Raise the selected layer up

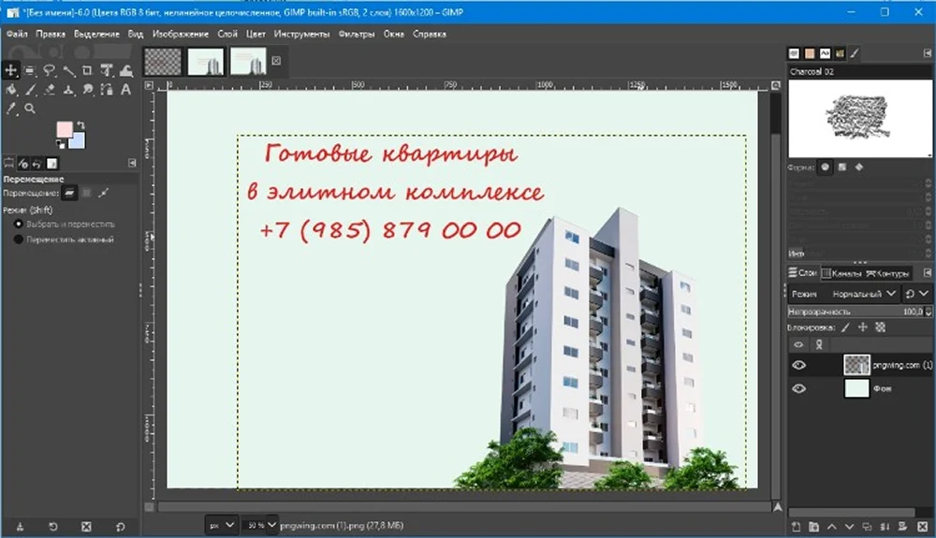[x=831, y=527]
